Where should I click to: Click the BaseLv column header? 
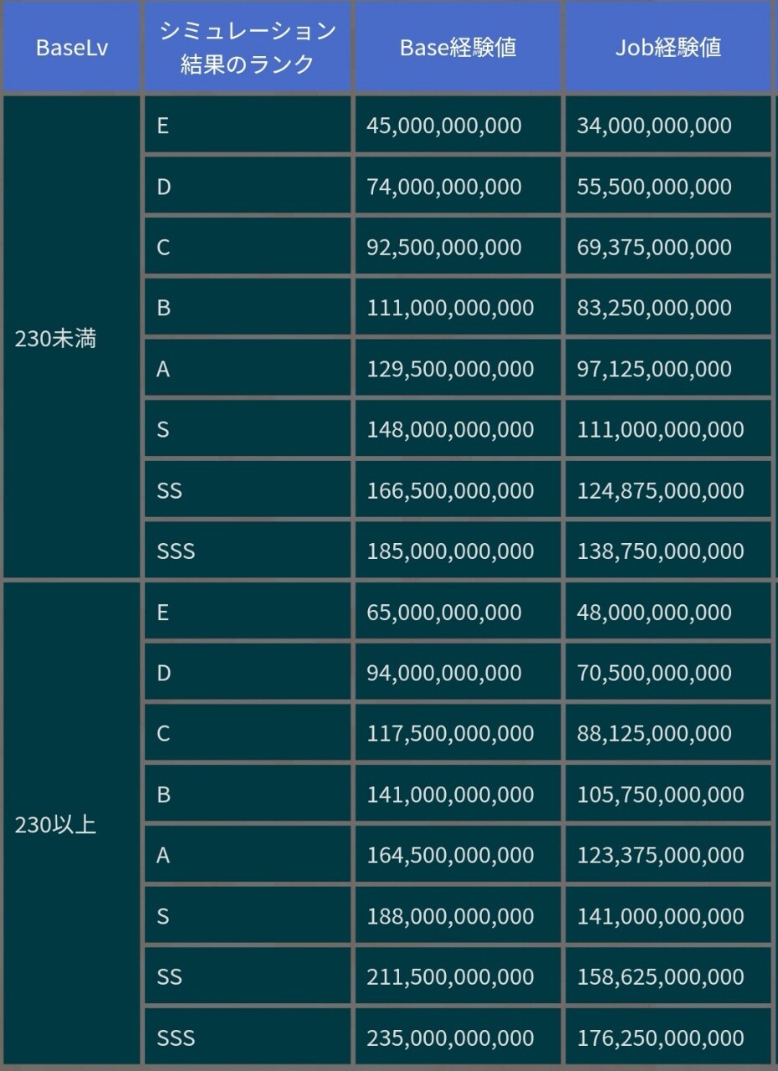tap(72, 48)
